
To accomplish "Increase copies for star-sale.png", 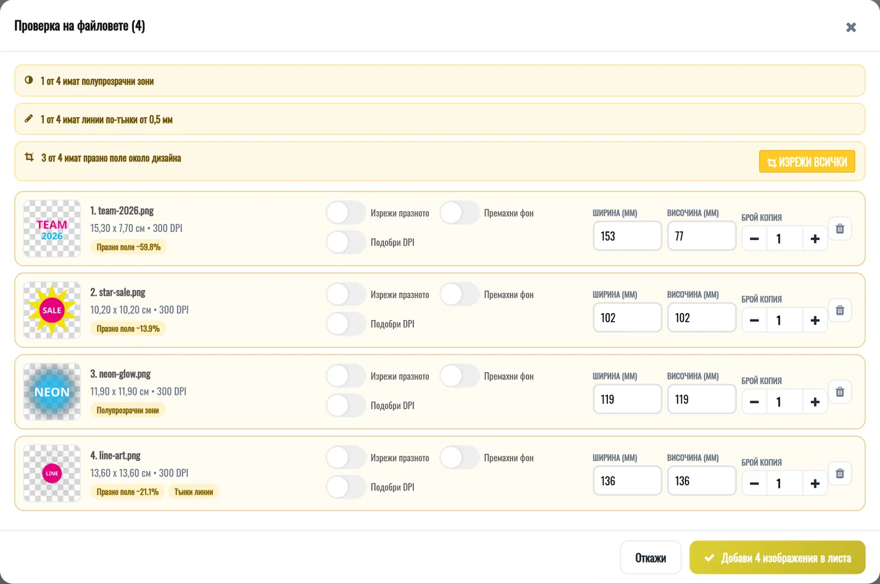I will pyautogui.click(x=815, y=321).
